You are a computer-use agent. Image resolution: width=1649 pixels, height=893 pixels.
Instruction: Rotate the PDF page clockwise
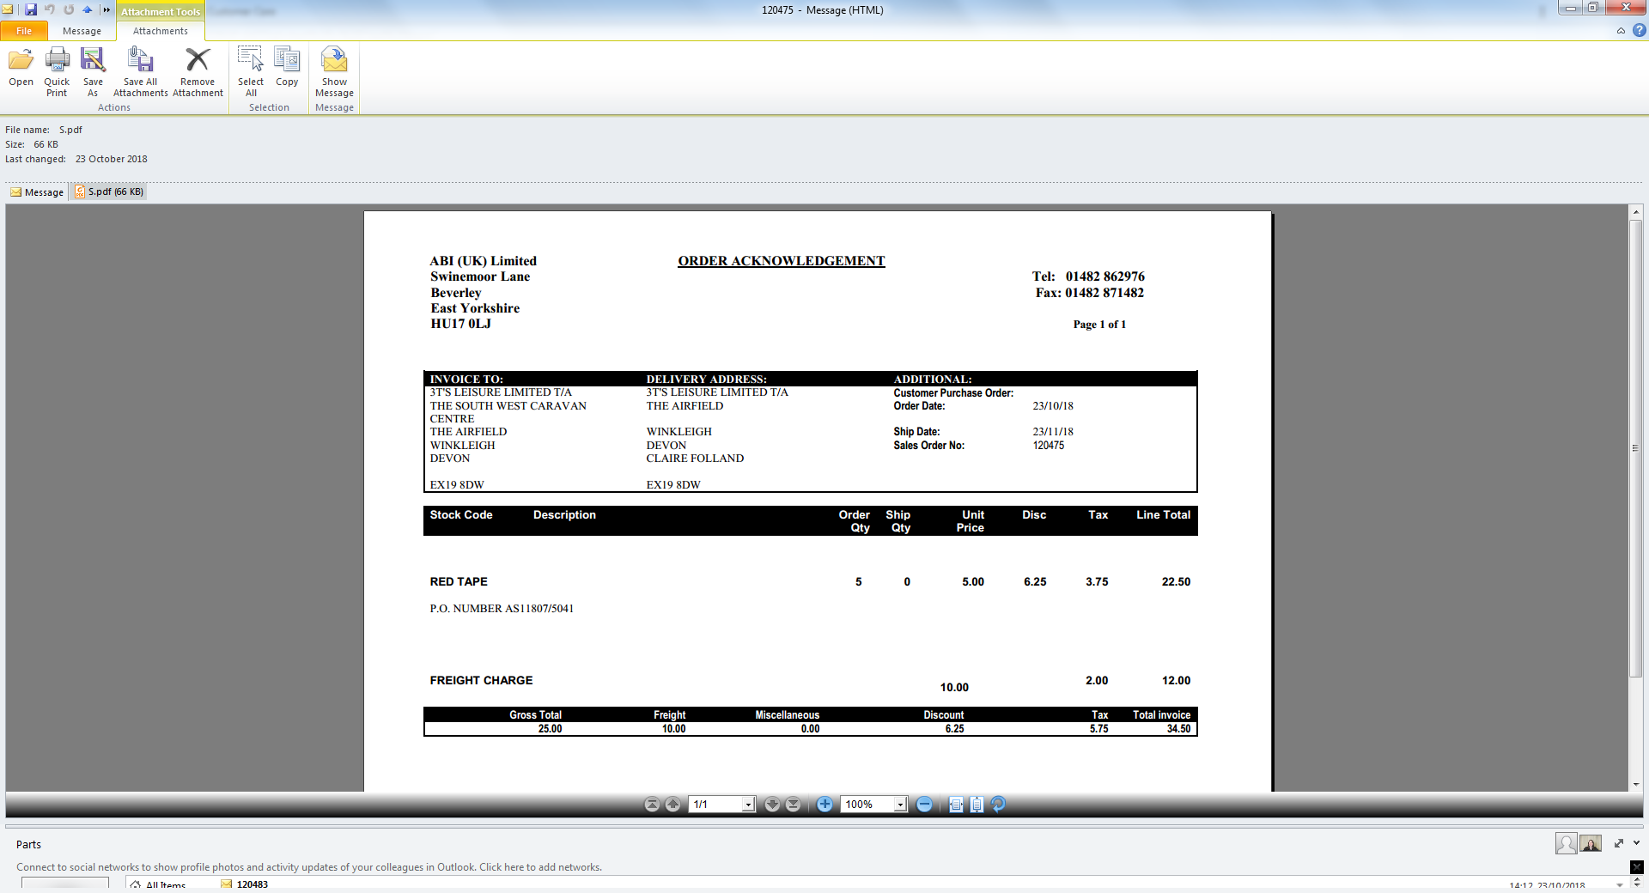pyautogui.click(x=998, y=805)
